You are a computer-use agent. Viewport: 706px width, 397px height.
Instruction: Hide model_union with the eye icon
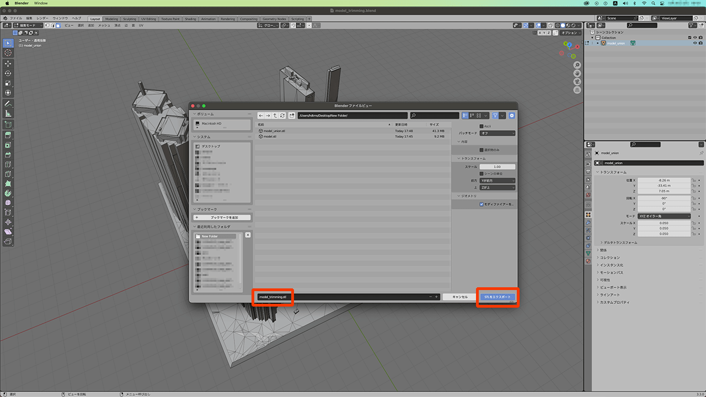point(695,43)
